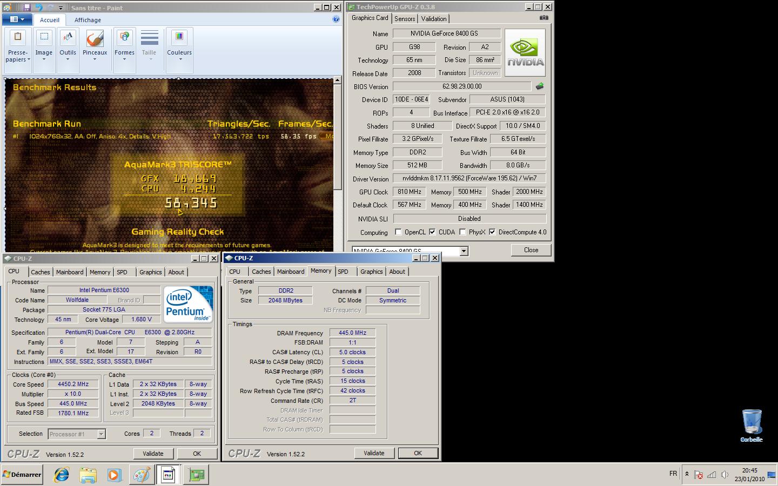Screen dimensions: 778x486
Task: Click the Paint Help question mark icon
Action: (336, 19)
